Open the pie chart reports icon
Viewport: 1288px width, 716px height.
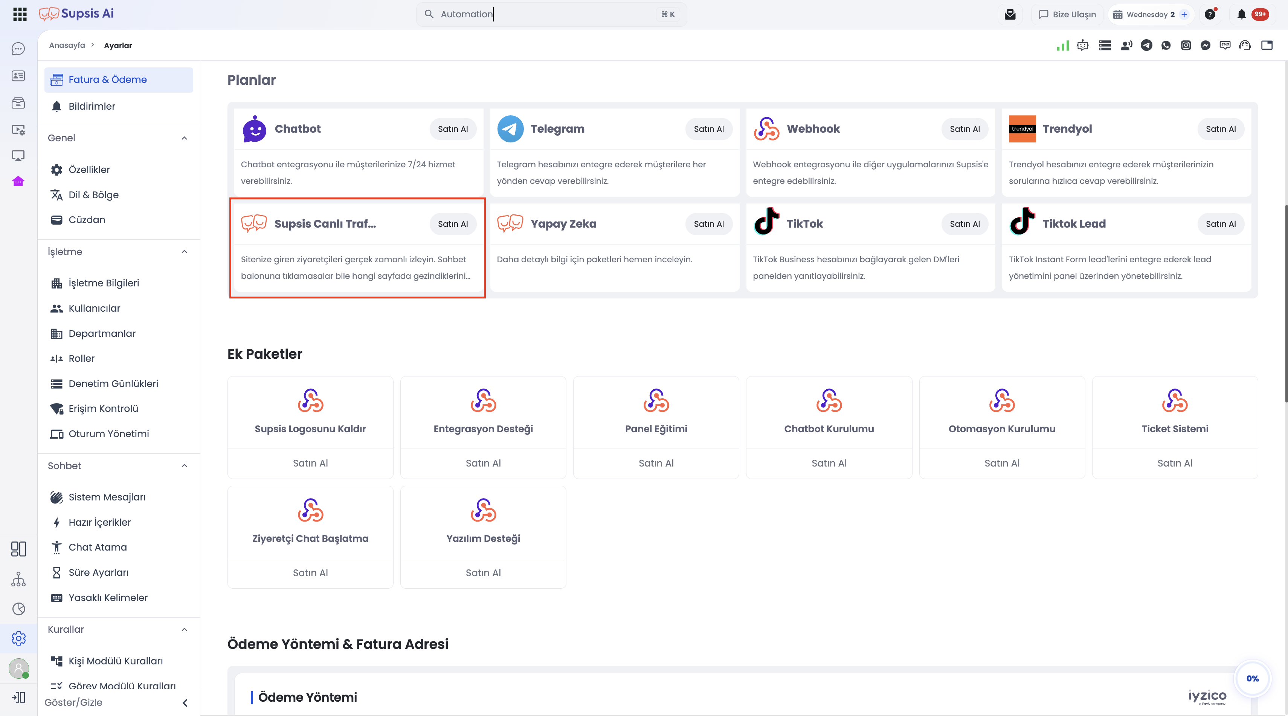(x=18, y=609)
